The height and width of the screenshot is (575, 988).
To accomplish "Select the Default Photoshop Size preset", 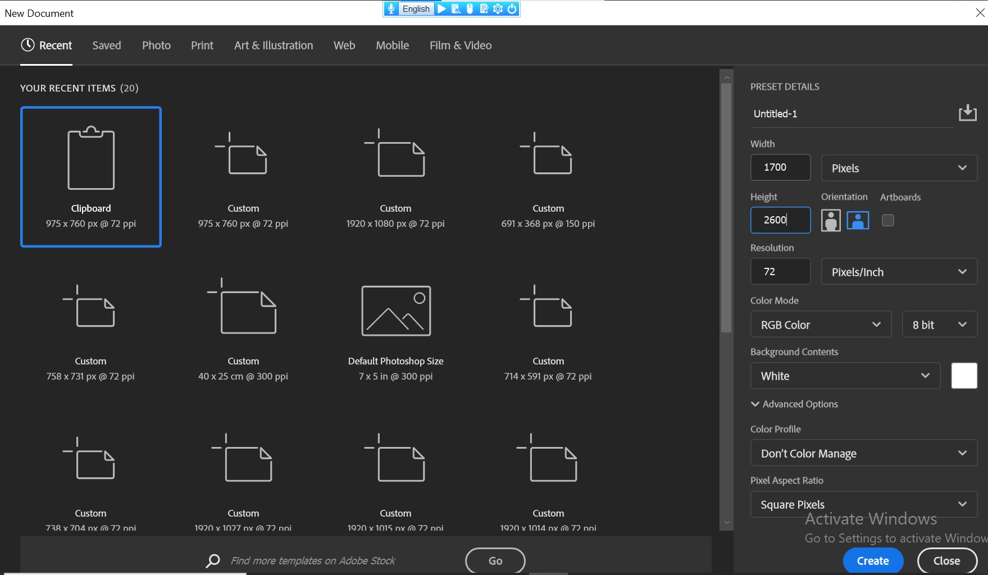I will pyautogui.click(x=396, y=330).
